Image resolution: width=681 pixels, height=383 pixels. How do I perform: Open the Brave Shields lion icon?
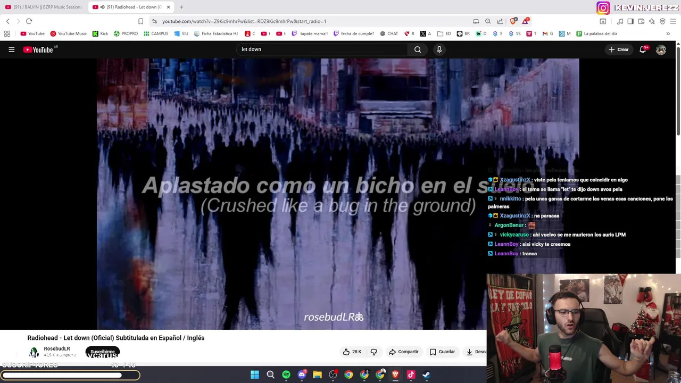513,21
